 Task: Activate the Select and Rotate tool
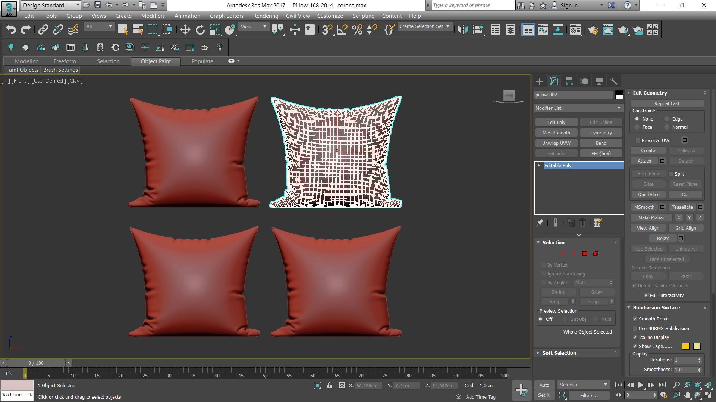tap(200, 30)
